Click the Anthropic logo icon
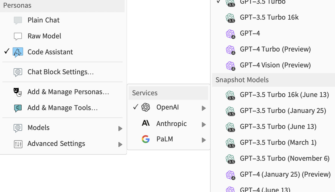 coord(146,123)
